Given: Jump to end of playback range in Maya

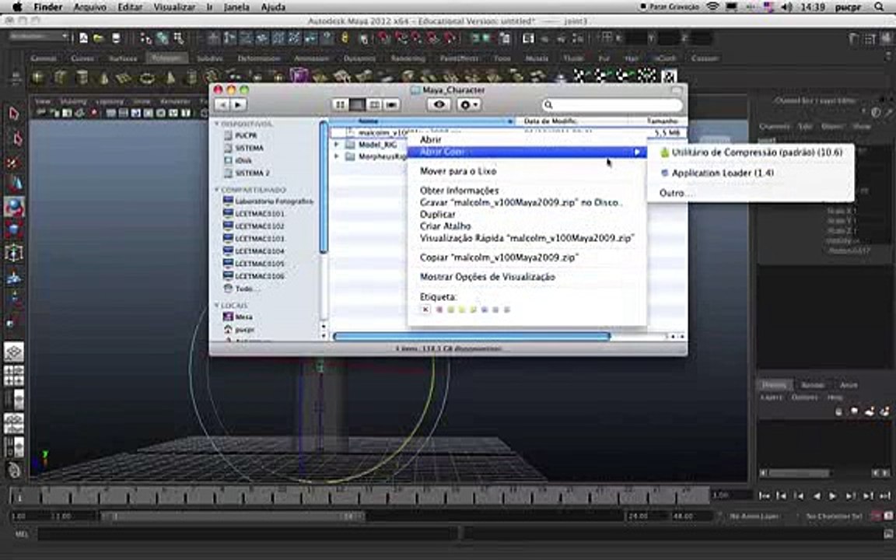Looking at the screenshot, I should coord(885,495).
